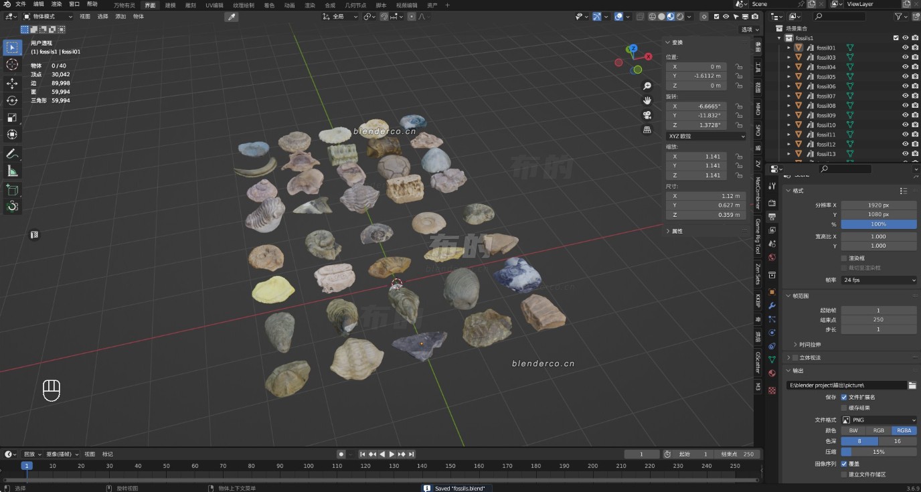Open the Material properties sphere icon
Viewport: 921px width, 492px height.
[772, 374]
